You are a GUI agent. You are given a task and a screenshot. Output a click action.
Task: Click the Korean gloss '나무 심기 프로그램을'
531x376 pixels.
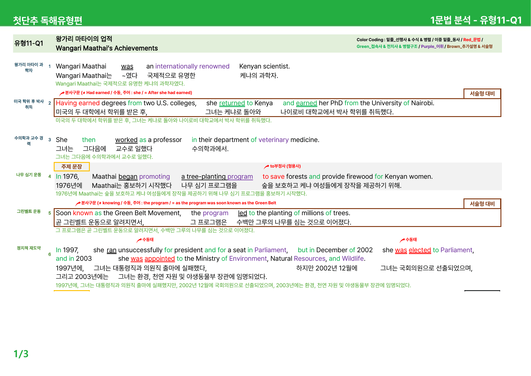pyautogui.click(x=209, y=186)
